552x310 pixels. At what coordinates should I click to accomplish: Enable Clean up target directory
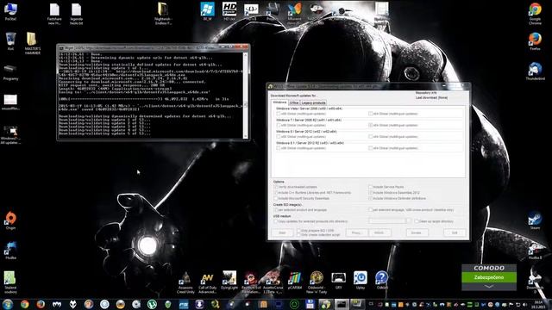[417, 221]
